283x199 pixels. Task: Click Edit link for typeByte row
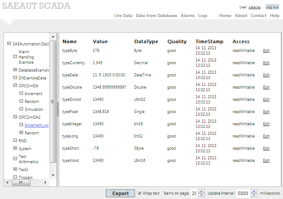click(266, 51)
